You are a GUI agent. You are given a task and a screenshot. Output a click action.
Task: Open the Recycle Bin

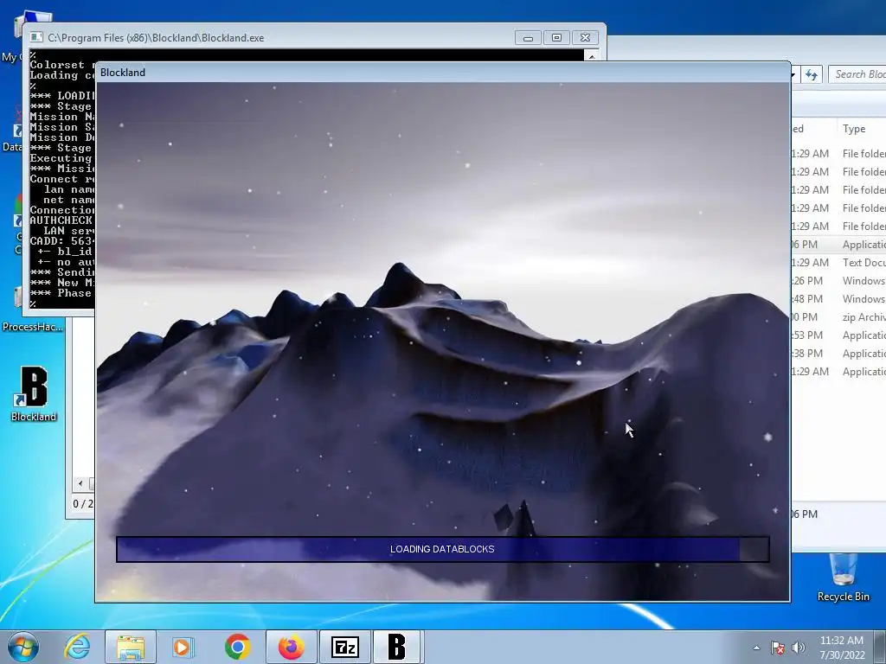[843, 578]
